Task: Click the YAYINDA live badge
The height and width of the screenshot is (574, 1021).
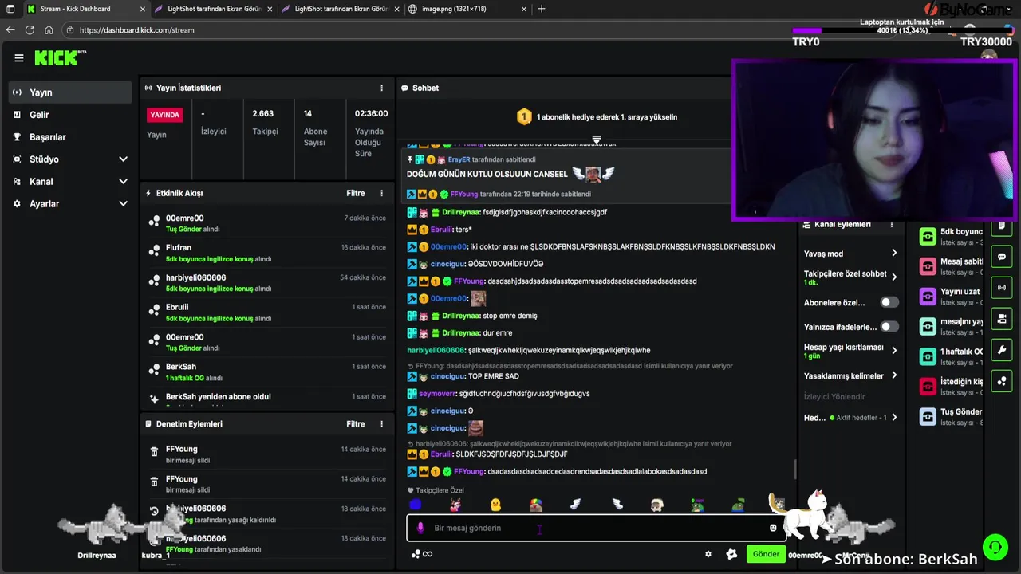Action: coord(165,115)
